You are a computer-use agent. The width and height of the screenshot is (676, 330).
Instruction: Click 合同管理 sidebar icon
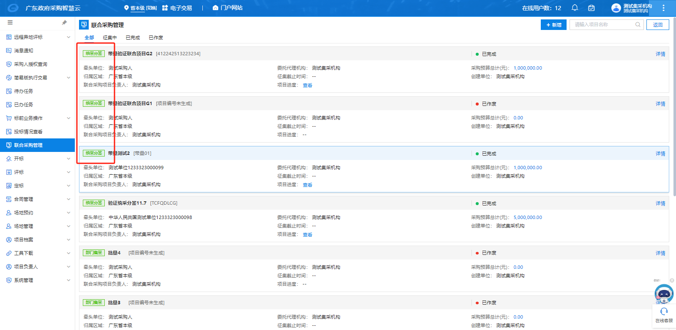9,199
